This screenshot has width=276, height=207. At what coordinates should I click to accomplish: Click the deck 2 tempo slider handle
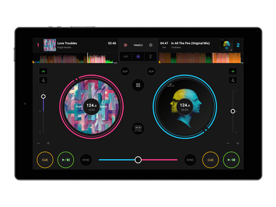[x=233, y=111]
